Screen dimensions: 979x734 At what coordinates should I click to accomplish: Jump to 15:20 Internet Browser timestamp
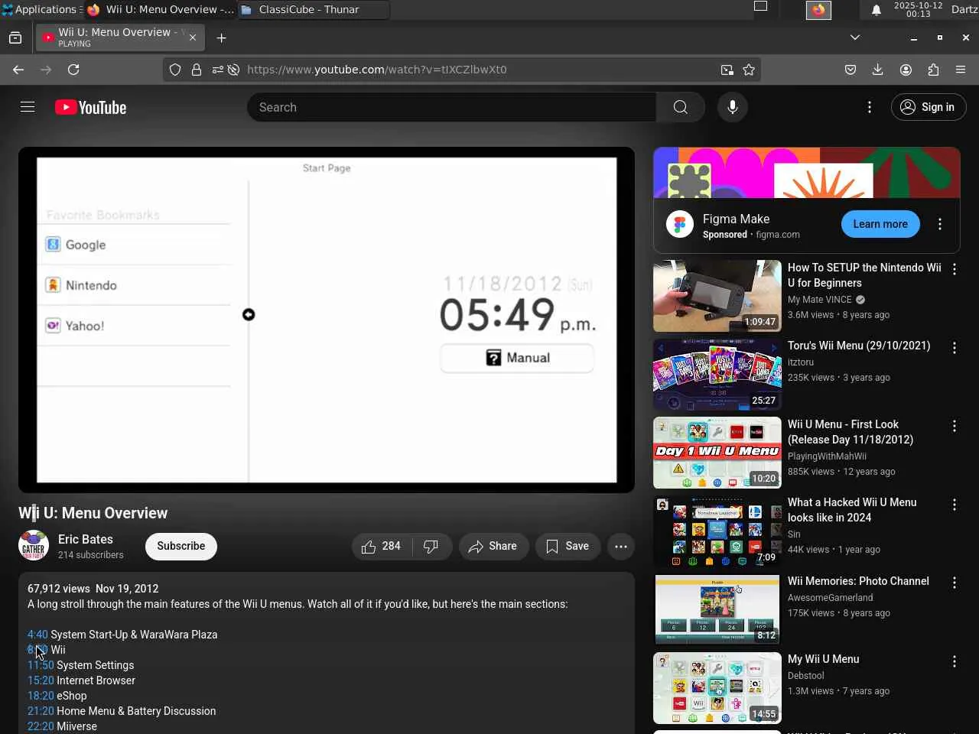coord(41,680)
